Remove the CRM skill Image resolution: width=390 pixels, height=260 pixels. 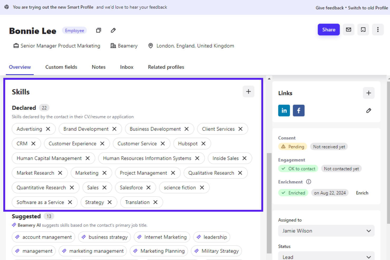pyautogui.click(x=33, y=144)
